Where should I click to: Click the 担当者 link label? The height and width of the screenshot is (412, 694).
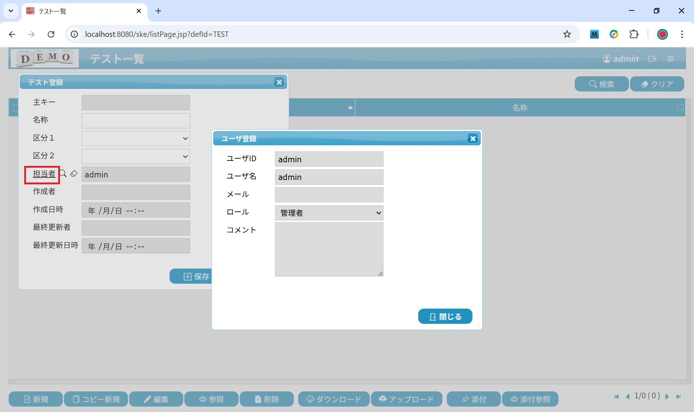pyautogui.click(x=44, y=174)
